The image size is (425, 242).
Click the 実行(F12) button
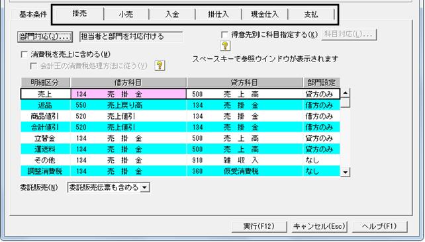(259, 226)
